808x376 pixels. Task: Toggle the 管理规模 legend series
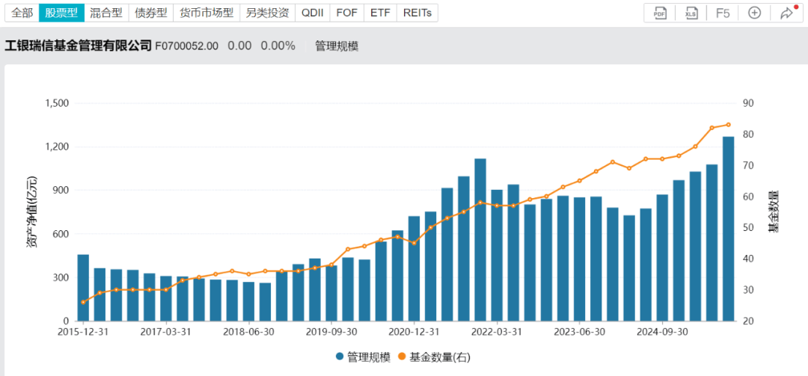click(x=363, y=357)
